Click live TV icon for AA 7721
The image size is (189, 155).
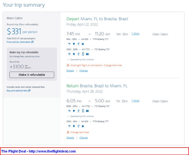point(87,54)
